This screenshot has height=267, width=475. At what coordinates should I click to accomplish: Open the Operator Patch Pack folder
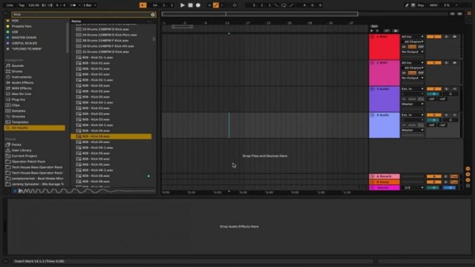click(28, 161)
